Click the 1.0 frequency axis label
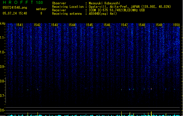This screenshot has height=116, width=183. (x=2, y=52)
